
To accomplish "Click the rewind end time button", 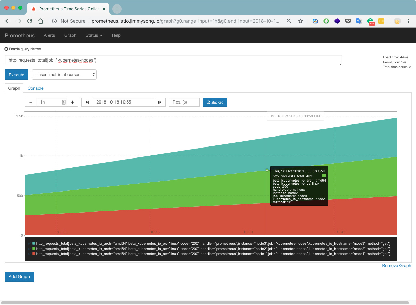I will (87, 102).
